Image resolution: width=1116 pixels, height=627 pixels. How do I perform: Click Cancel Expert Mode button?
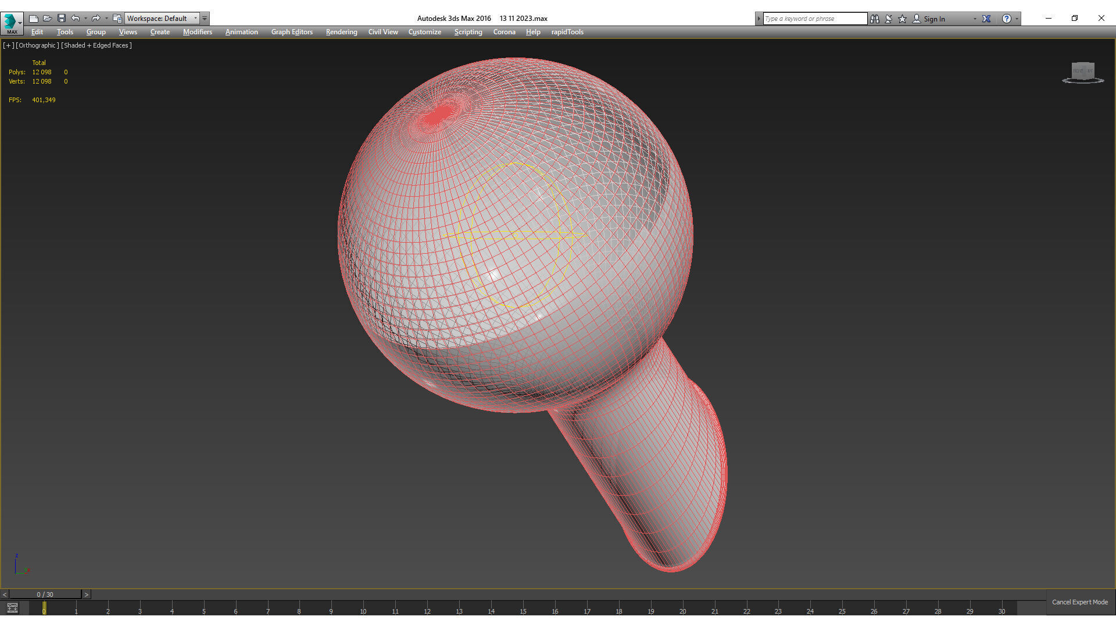click(1080, 602)
